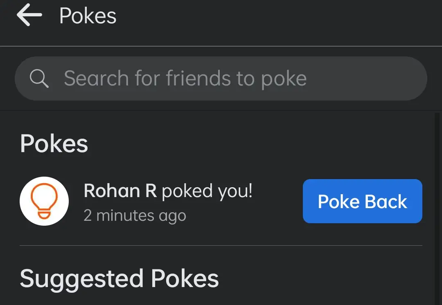442x305 pixels.
Task: Click the header divider line below the Pokes title
Action: (221, 46)
